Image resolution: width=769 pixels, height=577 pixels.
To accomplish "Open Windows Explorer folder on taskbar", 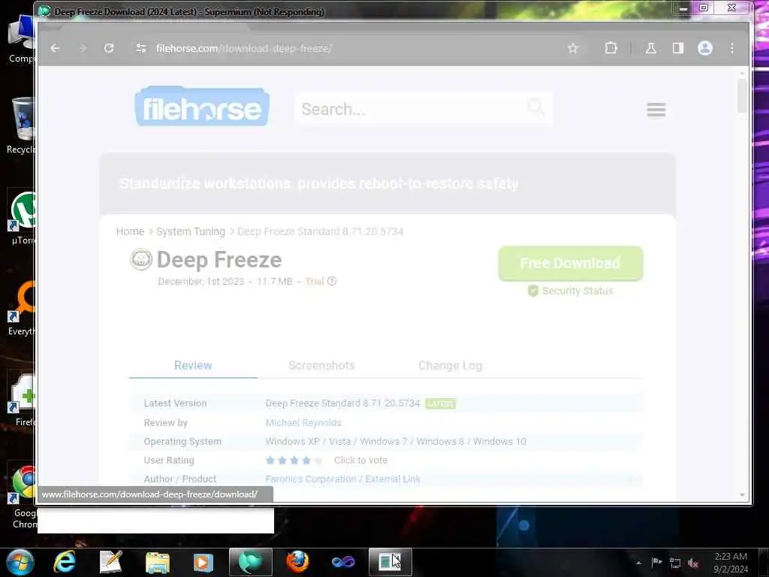I will pyautogui.click(x=158, y=562).
